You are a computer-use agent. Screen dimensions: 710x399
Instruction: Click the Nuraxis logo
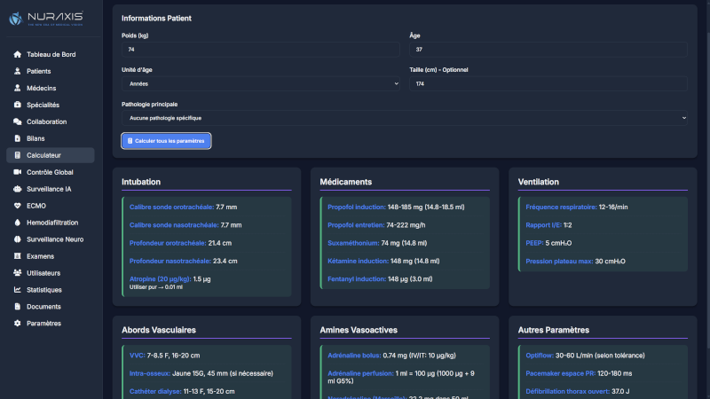click(x=46, y=17)
